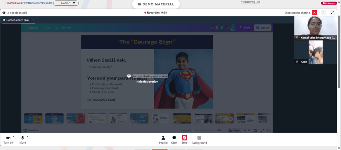Select slide thumbnail 7
Image resolution: width=341 pixels, height=150 pixels.
pos(161,118)
